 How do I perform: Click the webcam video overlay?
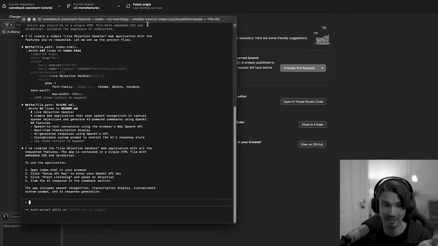pyautogui.click(x=389, y=203)
